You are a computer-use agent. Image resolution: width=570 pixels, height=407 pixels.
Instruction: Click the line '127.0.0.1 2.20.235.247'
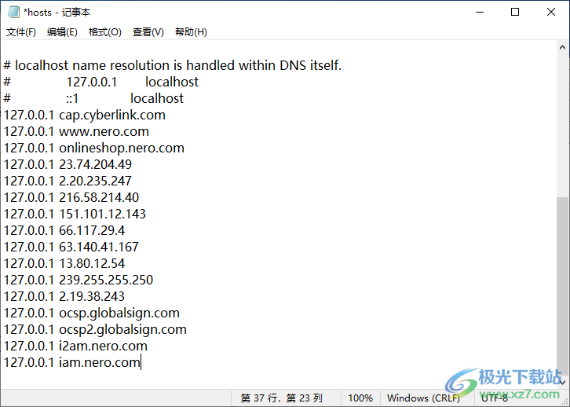(68, 181)
